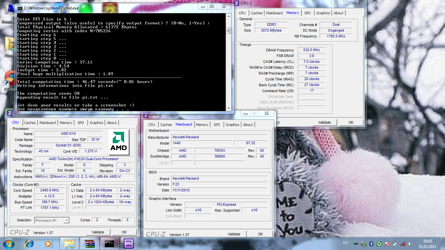Click OK in the CPU window
The height and width of the screenshot is (250, 445).
click(x=124, y=232)
